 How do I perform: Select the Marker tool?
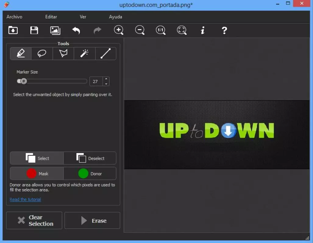(x=21, y=53)
